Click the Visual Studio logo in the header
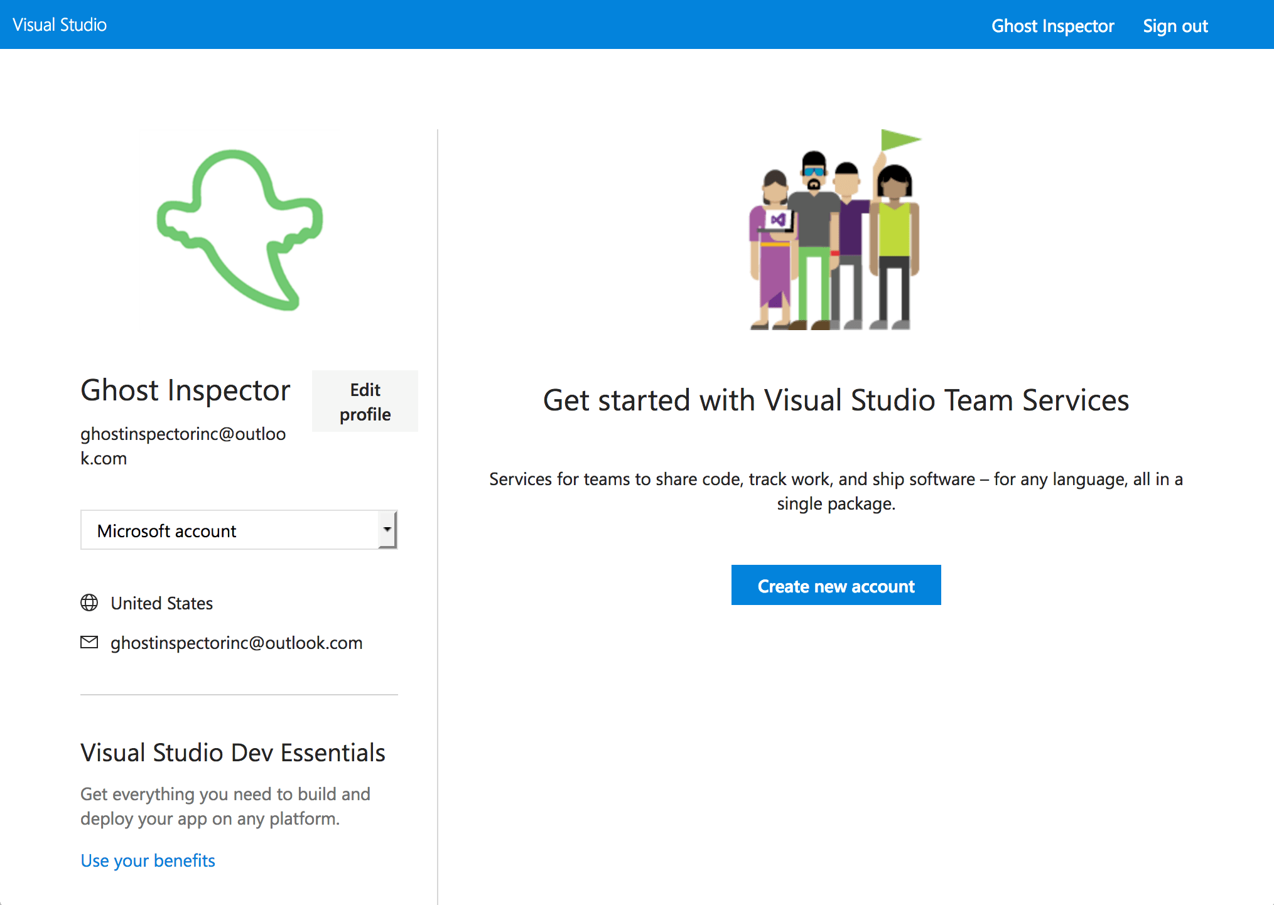The width and height of the screenshot is (1274, 905). [59, 24]
